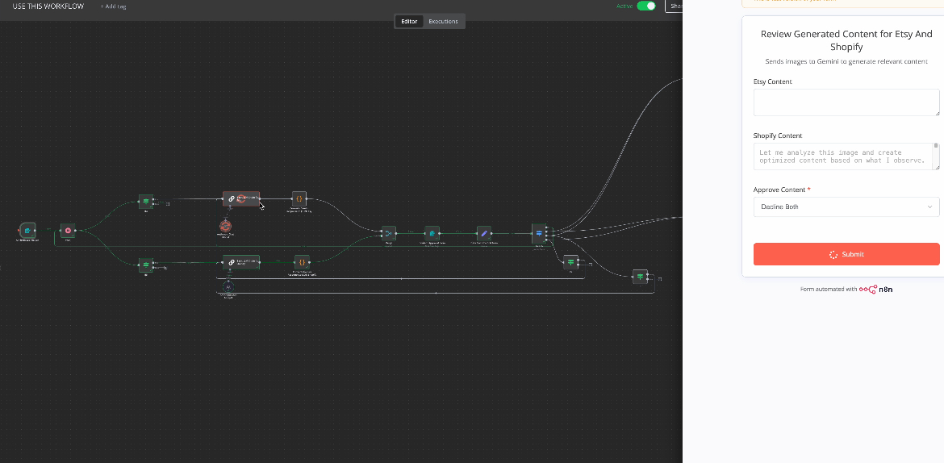The height and width of the screenshot is (463, 944).
Task: Switch to the Editor tab
Action: click(x=409, y=21)
